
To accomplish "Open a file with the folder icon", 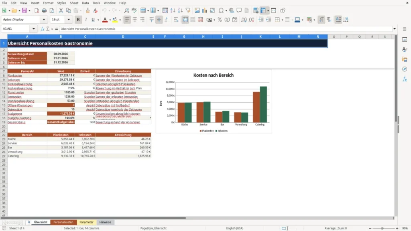I will coord(14,10).
